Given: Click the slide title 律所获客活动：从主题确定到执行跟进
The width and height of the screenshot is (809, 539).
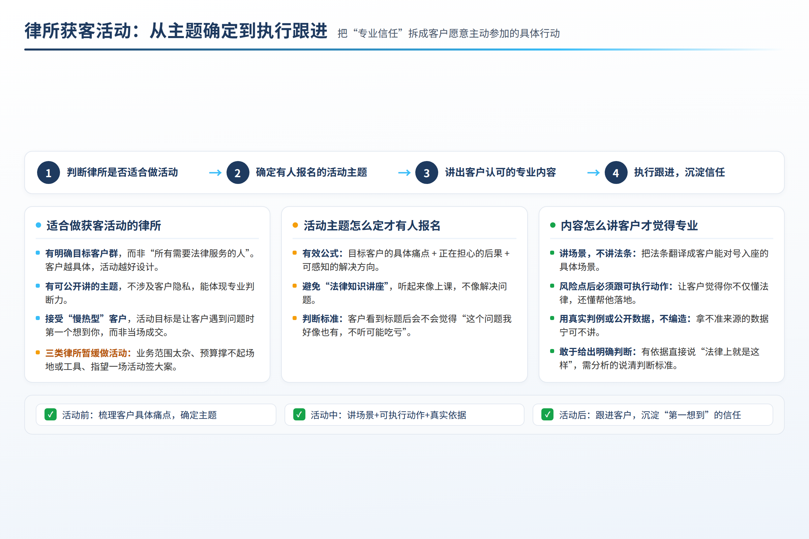Looking at the screenshot, I should click(x=176, y=31).
